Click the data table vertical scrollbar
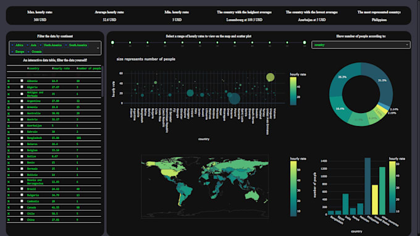 (103, 82)
